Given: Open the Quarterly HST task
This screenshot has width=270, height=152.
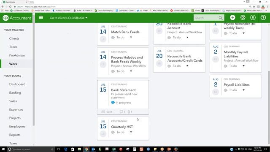Looking at the screenshot, I should [x=122, y=127].
